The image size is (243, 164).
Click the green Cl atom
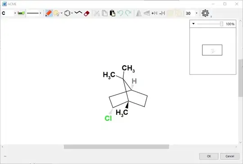[x=108, y=118]
